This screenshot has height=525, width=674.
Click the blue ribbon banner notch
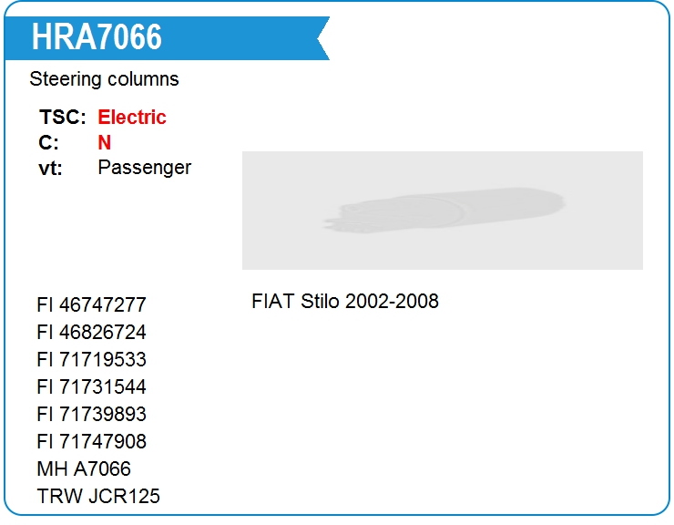323,38
